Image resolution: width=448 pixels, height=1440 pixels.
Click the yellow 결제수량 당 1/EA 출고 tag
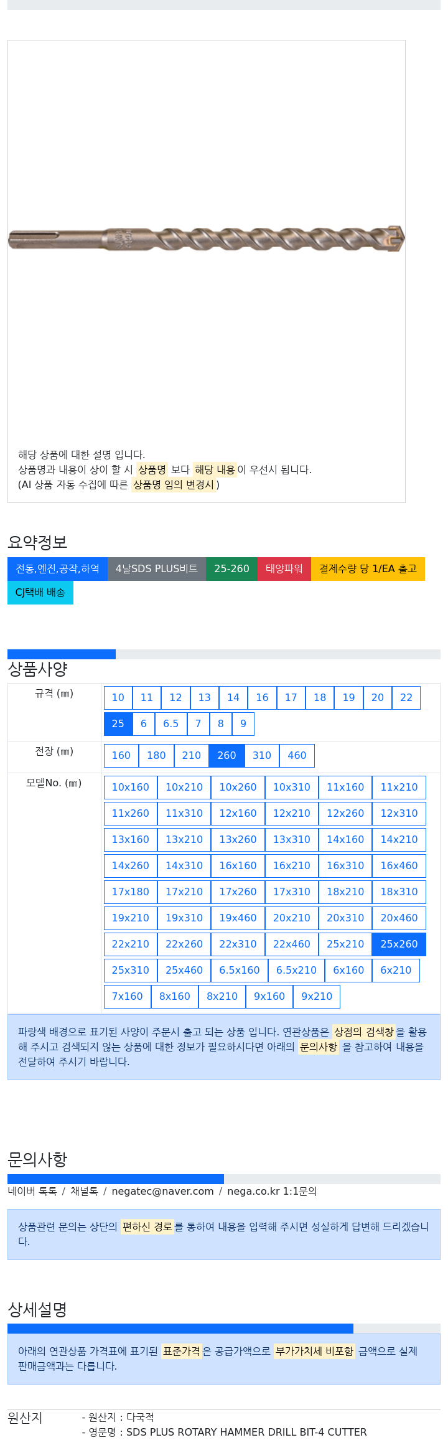click(x=368, y=568)
